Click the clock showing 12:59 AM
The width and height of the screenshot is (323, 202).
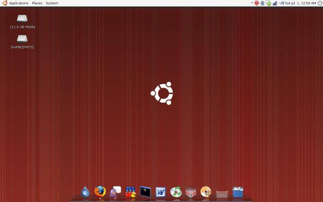[x=300, y=3]
